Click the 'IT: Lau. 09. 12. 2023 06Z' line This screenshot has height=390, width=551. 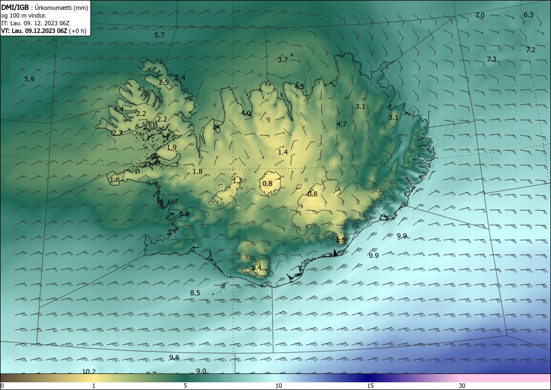click(x=35, y=23)
